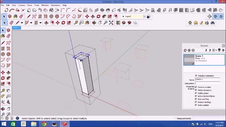The width and height of the screenshot is (226, 127).
Task: Select the Orbit tool in the left toolbar
Action: coord(3,109)
